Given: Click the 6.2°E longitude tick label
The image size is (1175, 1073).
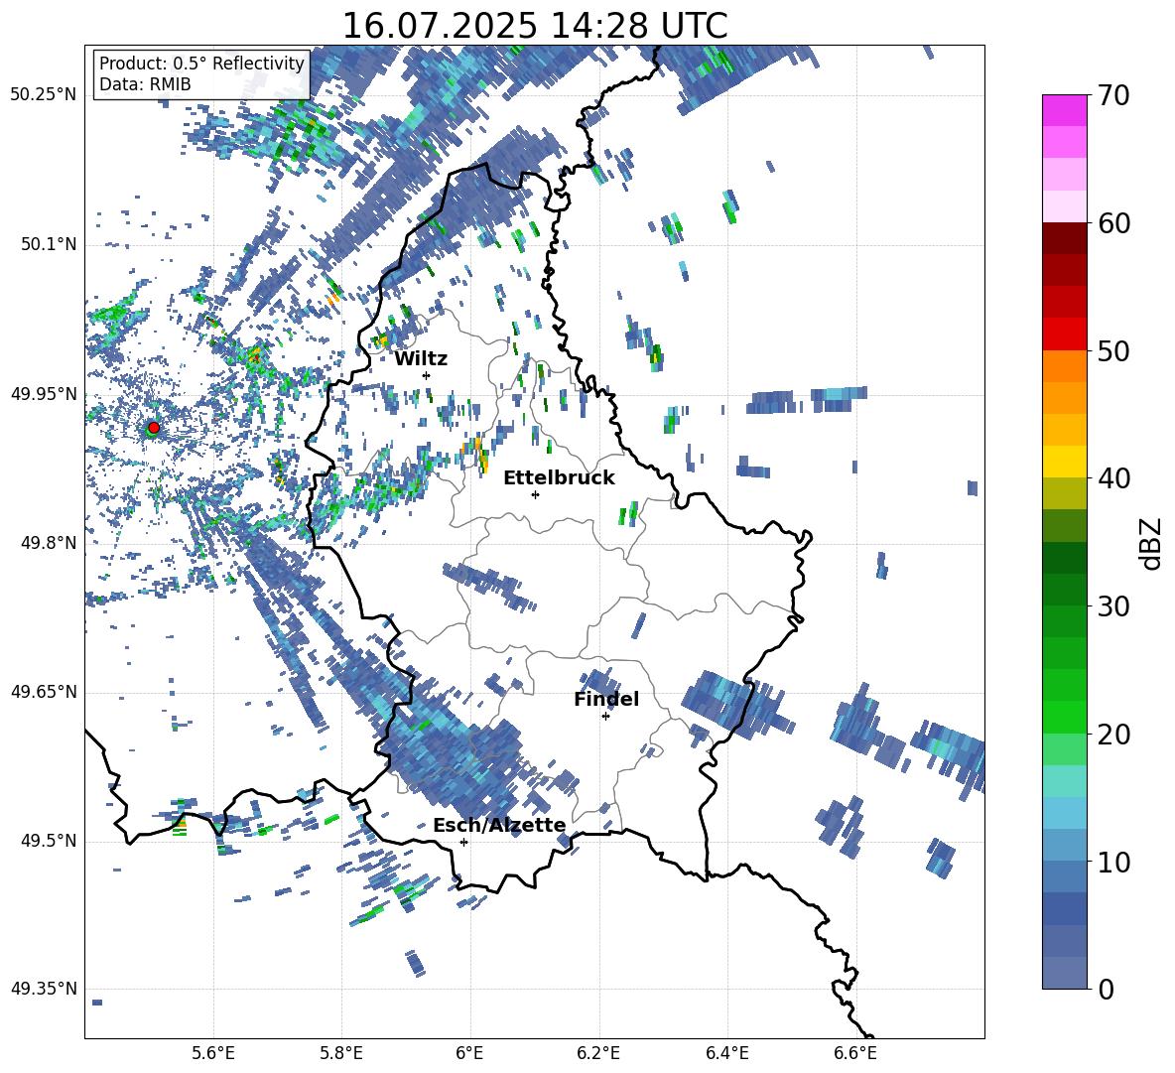Looking at the screenshot, I should coord(598,1053).
